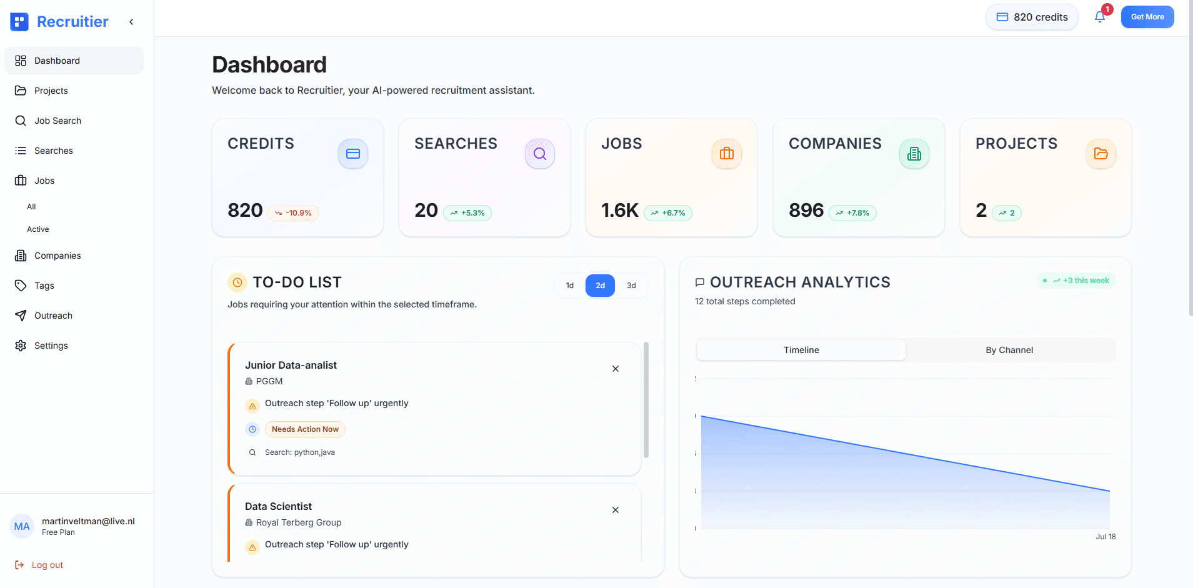Select the Searches icon in sidebar
Image resolution: width=1193 pixels, height=588 pixels.
[x=21, y=150]
